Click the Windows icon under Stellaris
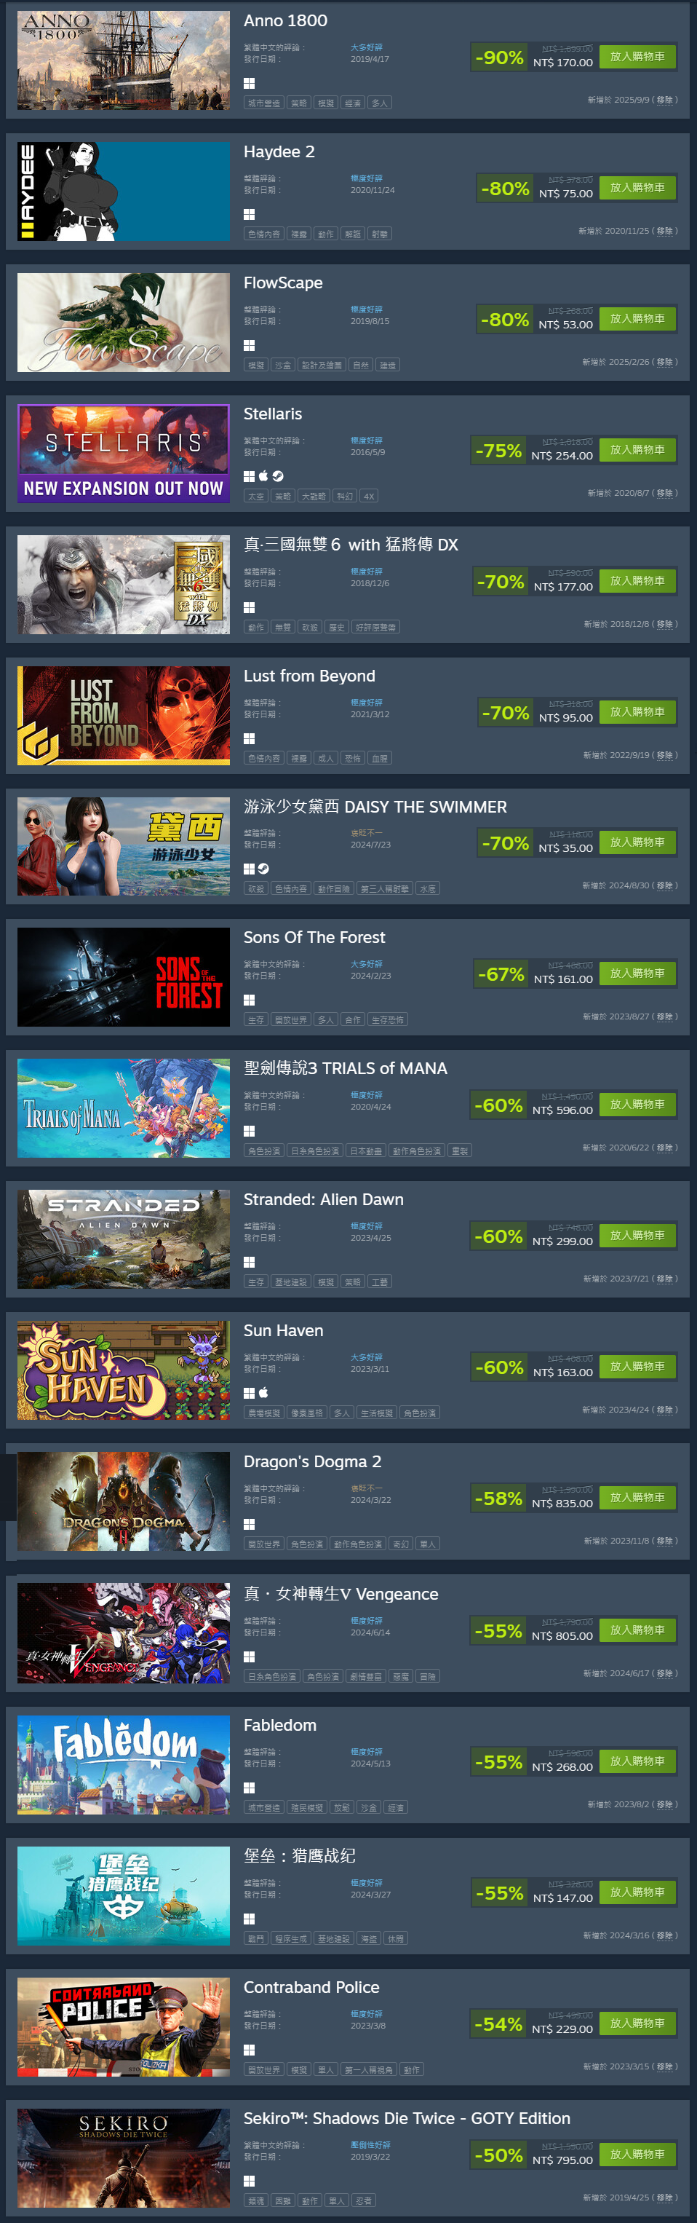 tap(248, 475)
